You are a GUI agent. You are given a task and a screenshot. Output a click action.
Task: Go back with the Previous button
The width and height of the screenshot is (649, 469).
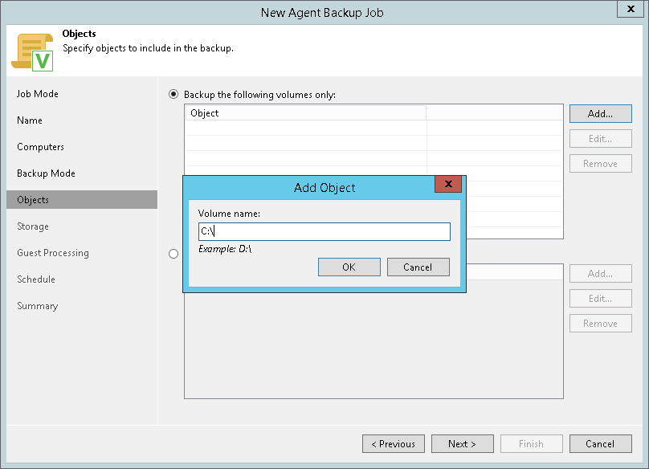[394, 444]
